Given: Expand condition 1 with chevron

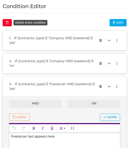Looking at the screenshot, I should click(109, 40).
